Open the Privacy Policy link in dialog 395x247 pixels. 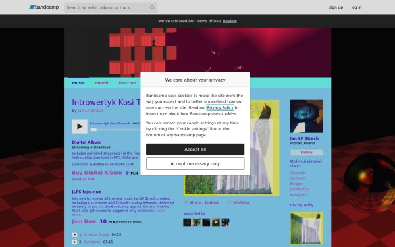click(220, 107)
